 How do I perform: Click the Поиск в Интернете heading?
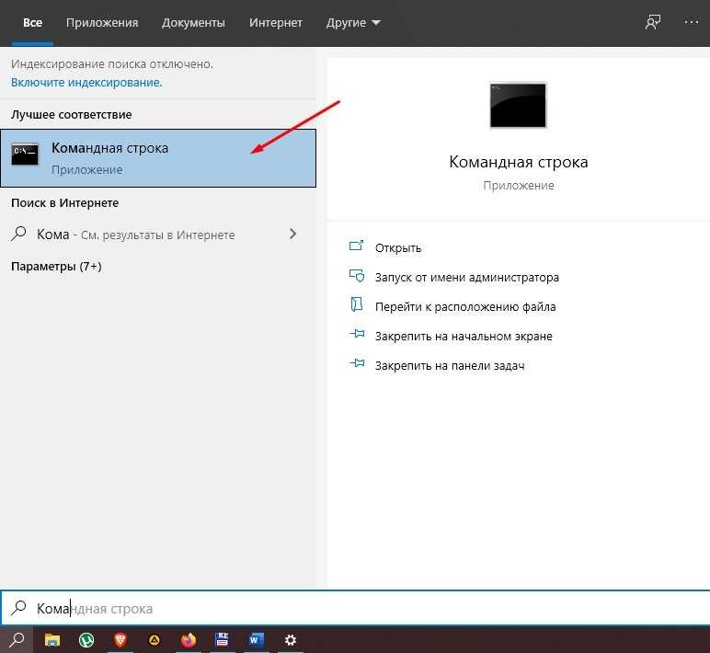click(64, 203)
